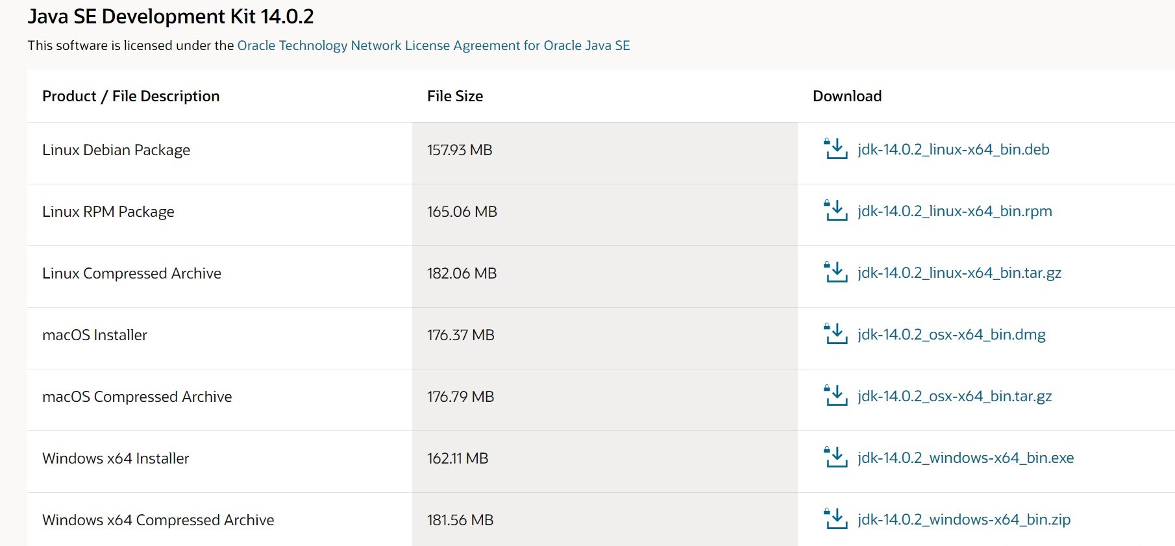
Task: Click download icon beside osx-x64_bin.tar.gz
Action: pyautogui.click(x=835, y=396)
